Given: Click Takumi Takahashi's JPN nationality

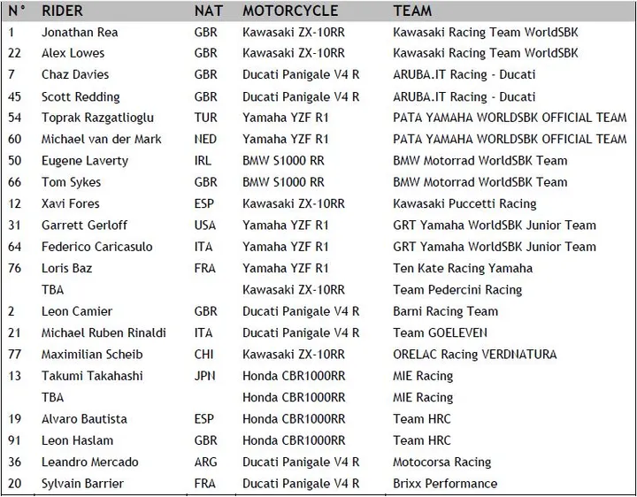Looking at the screenshot, I should 204,376.
